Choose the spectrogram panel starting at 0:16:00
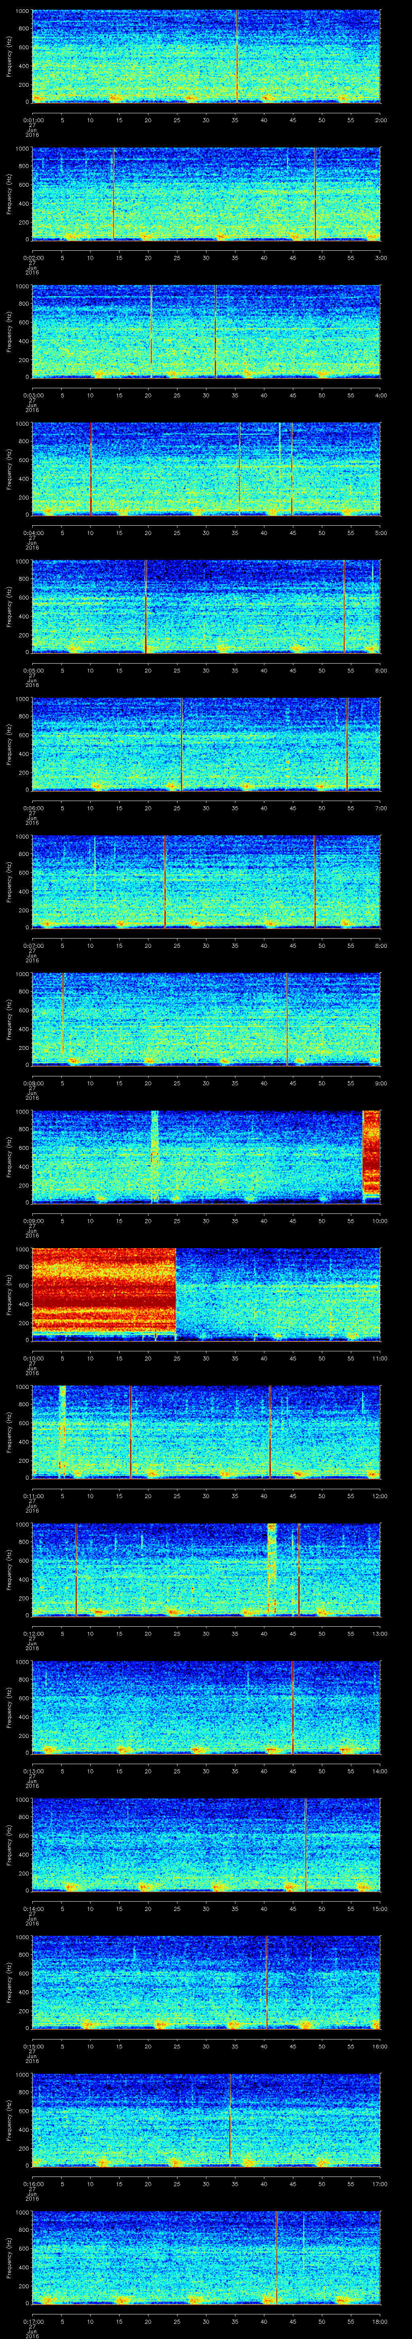412x2339 pixels. 206,2120
